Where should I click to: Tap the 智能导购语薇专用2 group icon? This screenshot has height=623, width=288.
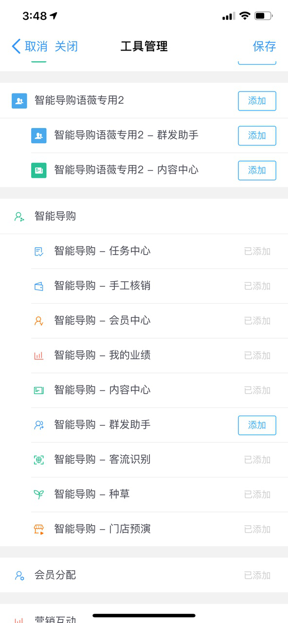[x=19, y=101]
